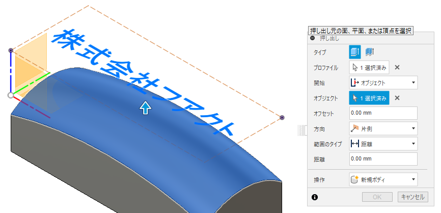Screen dimensions: 441x213
Task: Click the origin point white circle
Action: click(x=11, y=95)
